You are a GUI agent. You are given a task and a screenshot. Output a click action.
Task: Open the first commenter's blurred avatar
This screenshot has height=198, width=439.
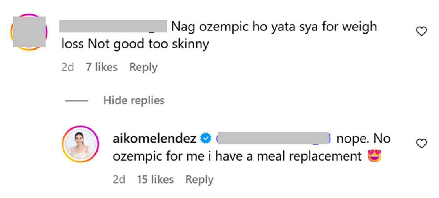(x=29, y=32)
